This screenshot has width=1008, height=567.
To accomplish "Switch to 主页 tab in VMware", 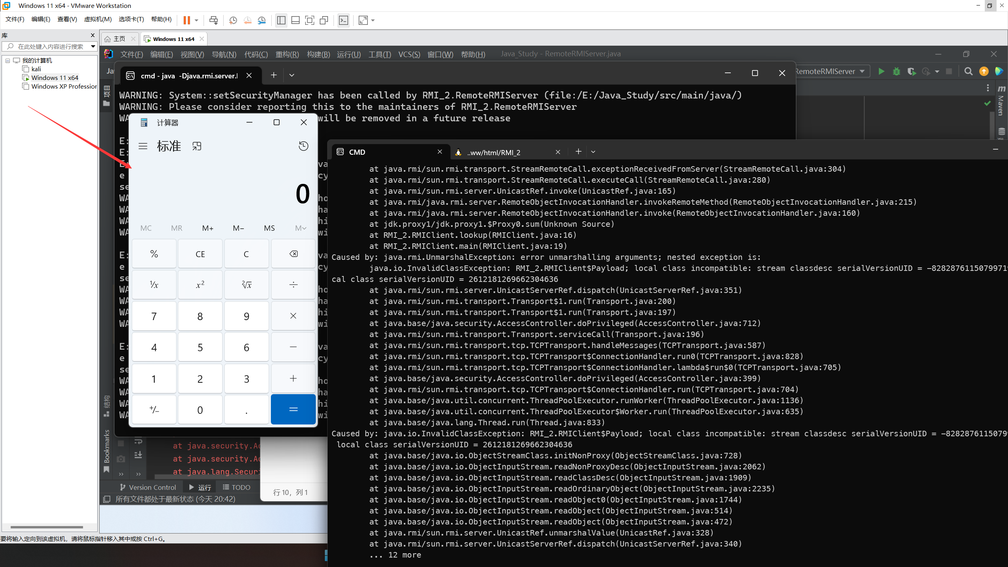I will pos(119,39).
